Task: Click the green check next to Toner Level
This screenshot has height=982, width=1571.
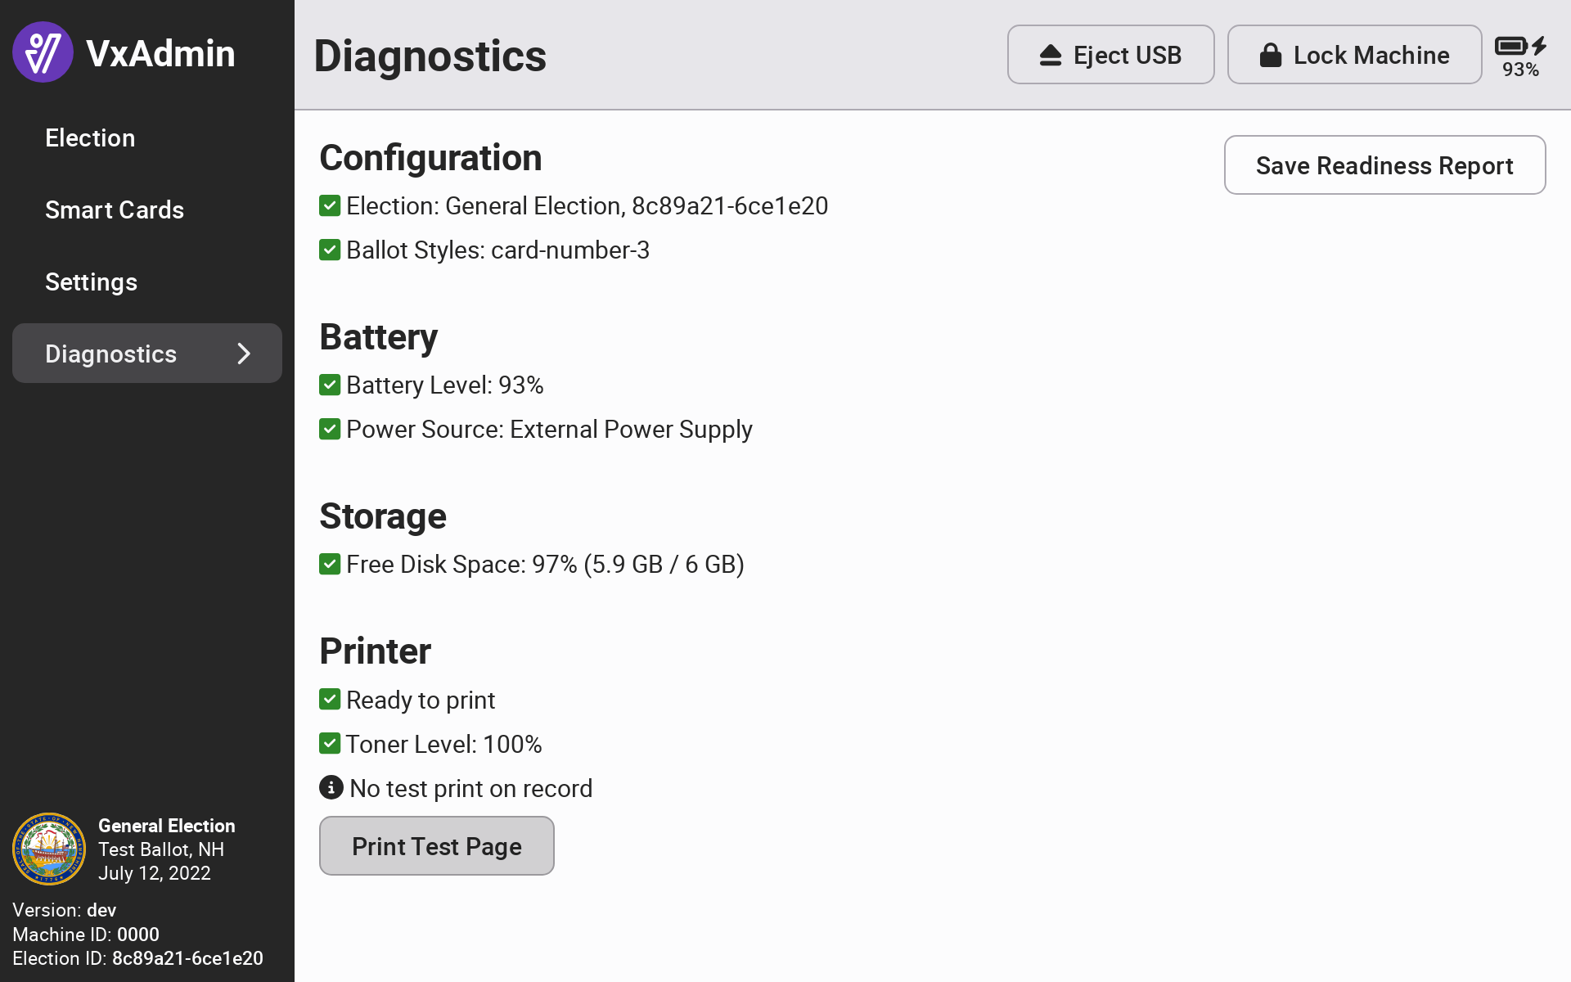Action: (330, 743)
